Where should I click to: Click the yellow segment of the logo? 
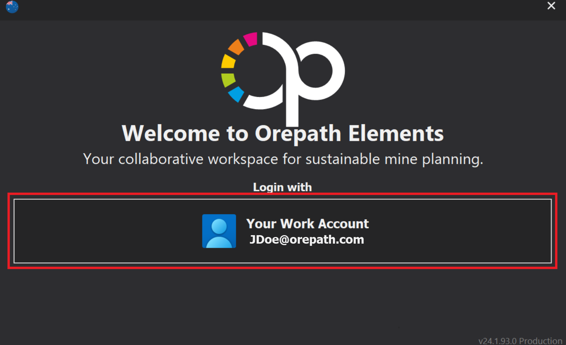pos(228,62)
